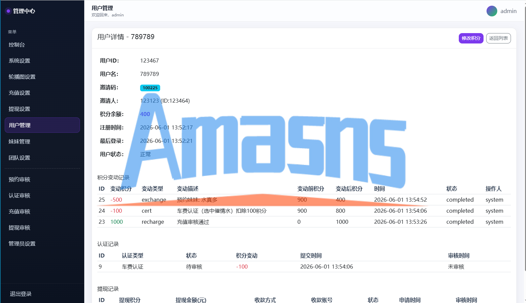The image size is (526, 303).
Task: Open 系统设置 in the sidebar
Action: [42, 61]
